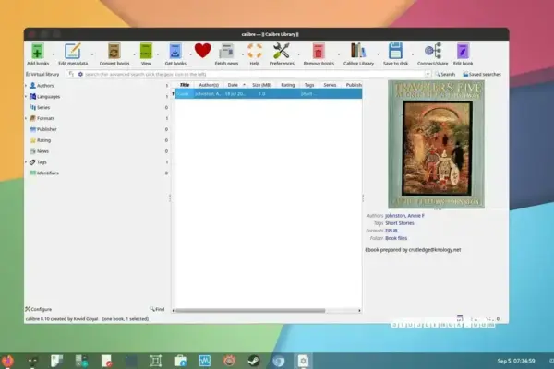Image resolution: width=554 pixels, height=369 pixels.
Task: Sort by the Rating column header
Action: point(287,85)
